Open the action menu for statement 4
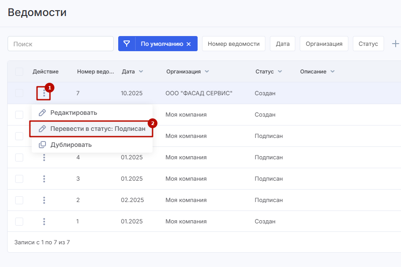Image resolution: width=401 pixels, height=267 pixels. (x=44, y=158)
